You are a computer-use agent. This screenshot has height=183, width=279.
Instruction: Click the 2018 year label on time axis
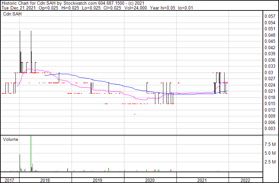point(45,180)
